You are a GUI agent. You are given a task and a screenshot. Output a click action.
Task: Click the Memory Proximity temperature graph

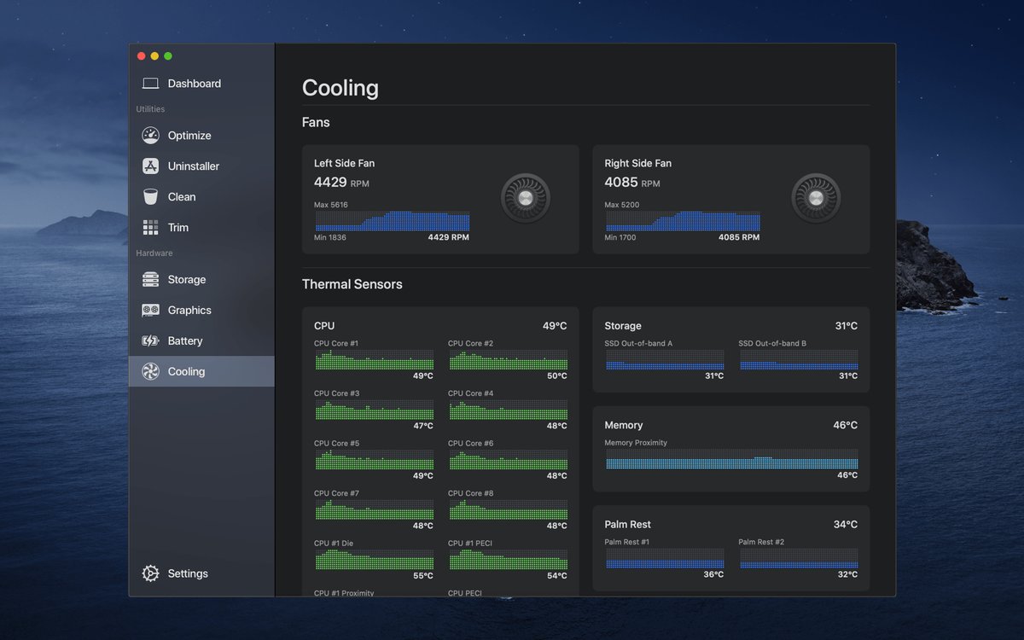(731, 460)
